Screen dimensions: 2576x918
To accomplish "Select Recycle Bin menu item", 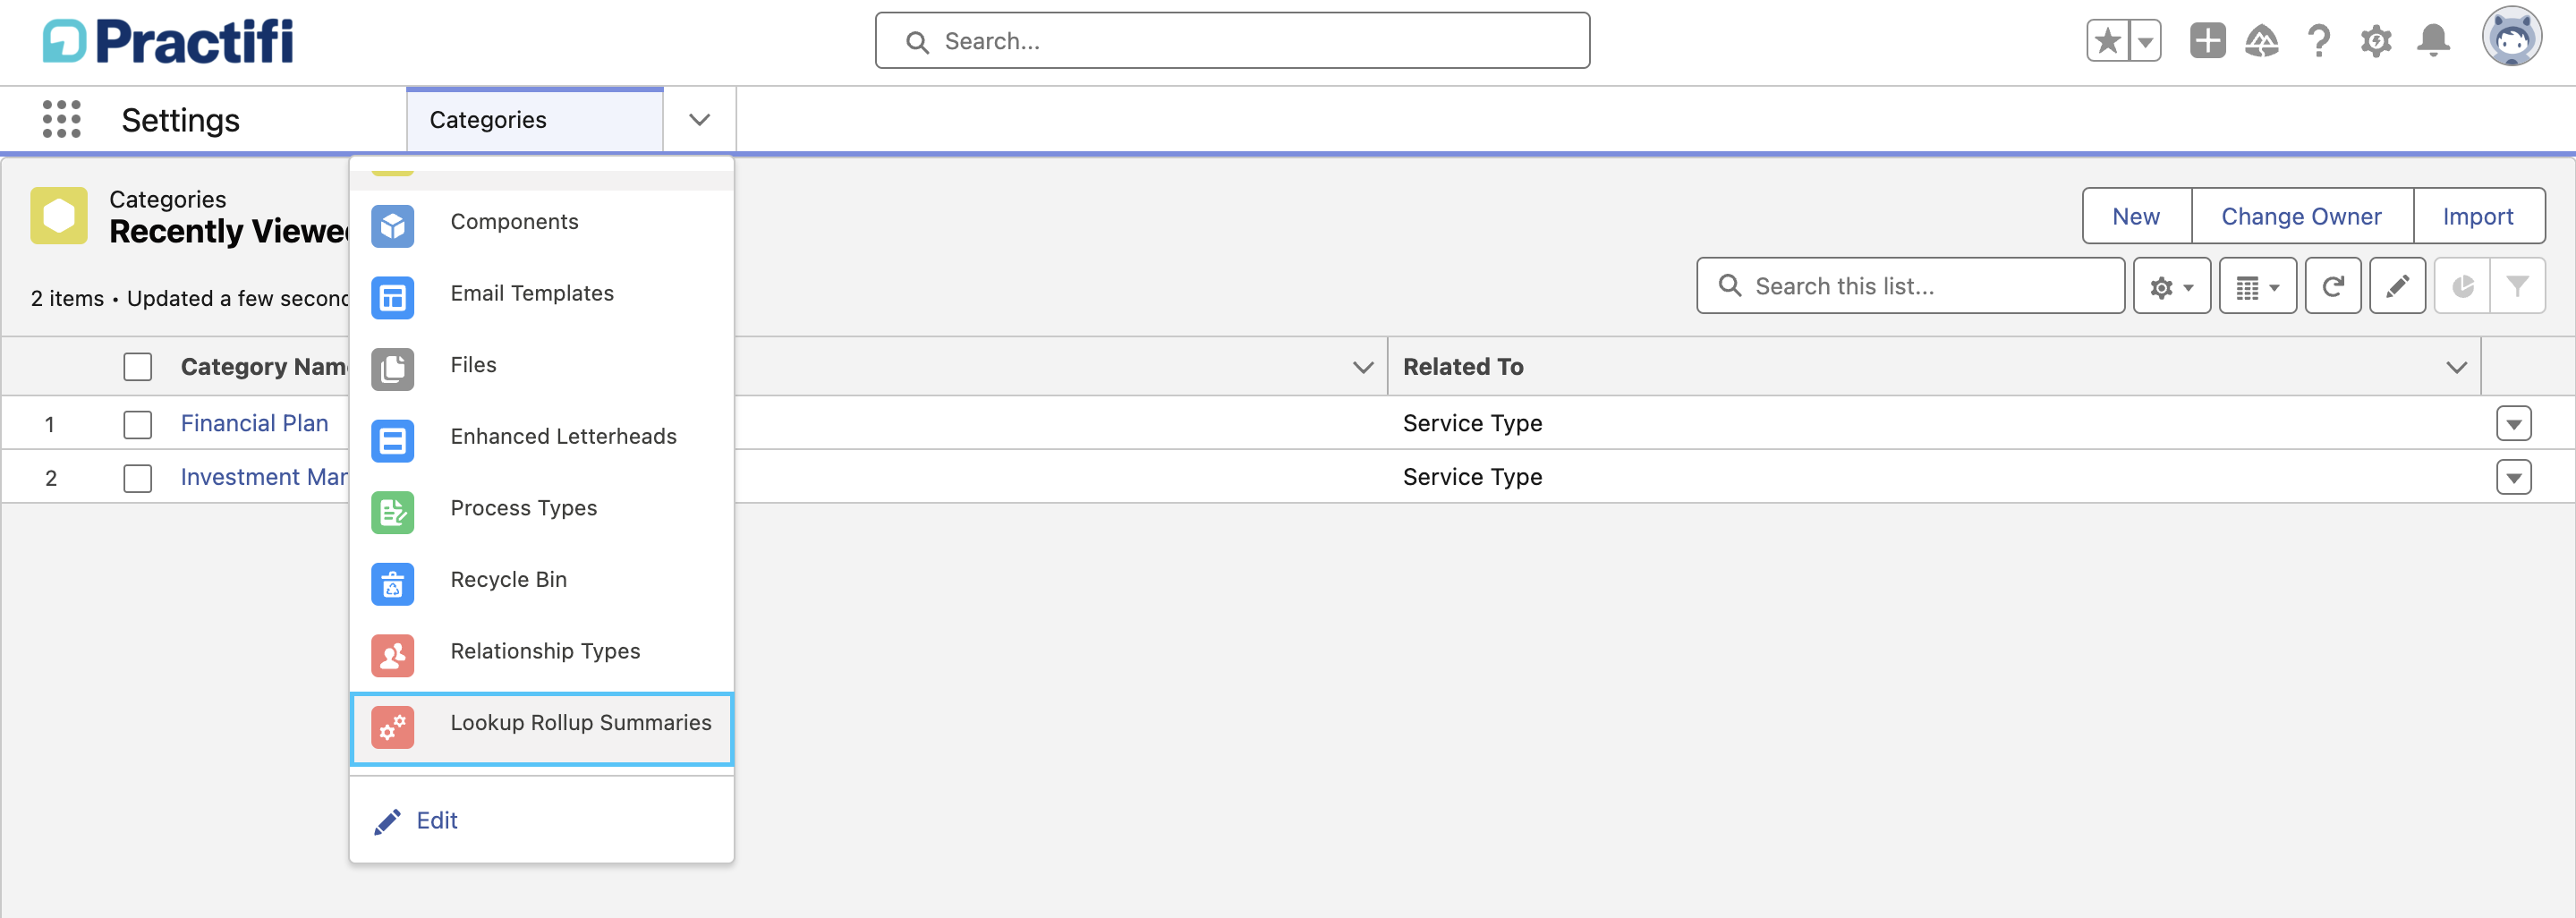I will click(x=541, y=584).
